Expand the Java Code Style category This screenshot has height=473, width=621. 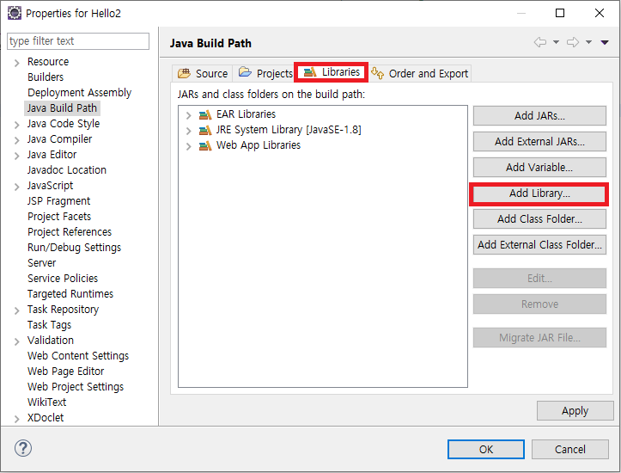click(16, 125)
